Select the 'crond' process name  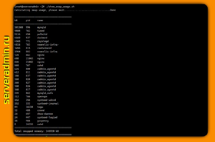41,111
